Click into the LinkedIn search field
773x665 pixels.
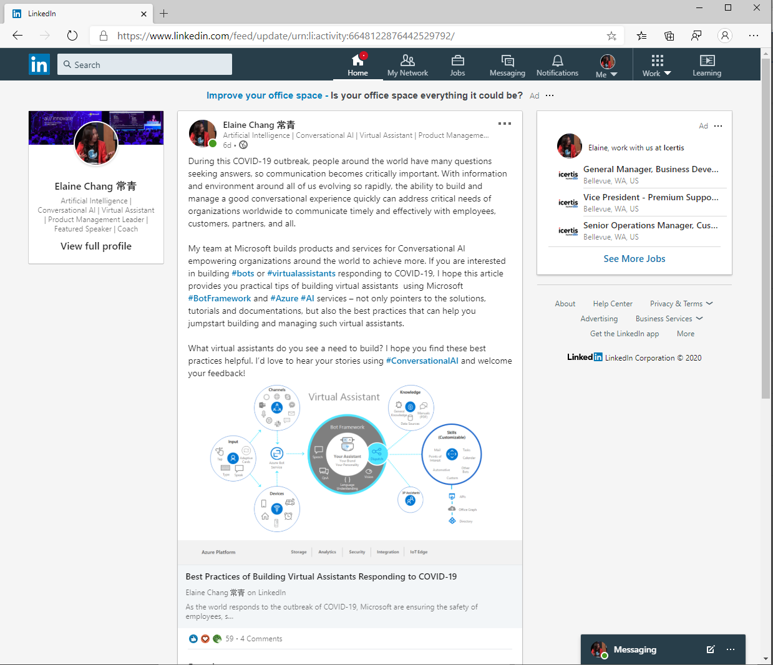(x=145, y=64)
